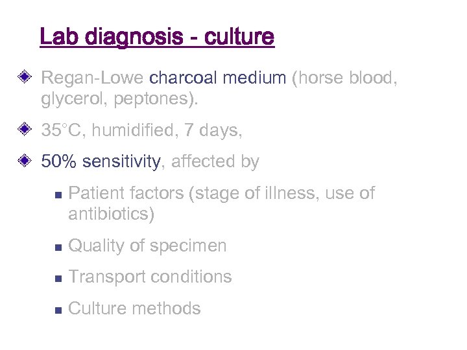This screenshot has width=467, height=350.
Task: Click the 'Transport conditions' text
Action: (150, 277)
